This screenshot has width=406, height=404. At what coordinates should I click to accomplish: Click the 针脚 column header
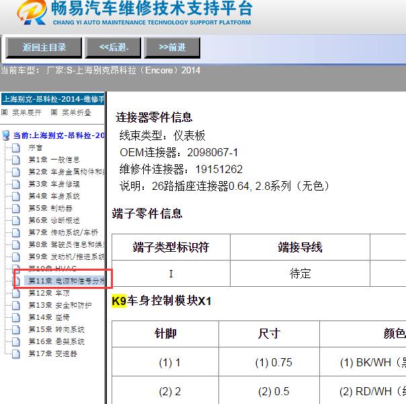click(165, 334)
